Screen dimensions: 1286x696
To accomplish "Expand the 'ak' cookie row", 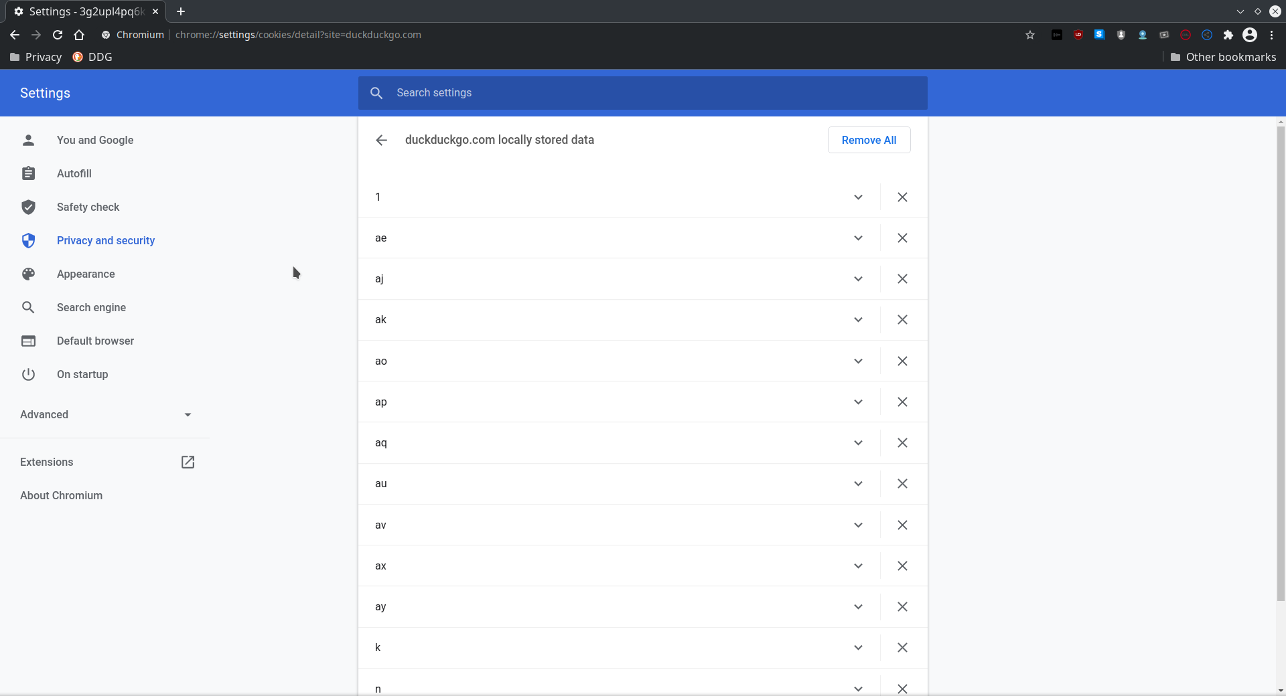I will click(858, 319).
